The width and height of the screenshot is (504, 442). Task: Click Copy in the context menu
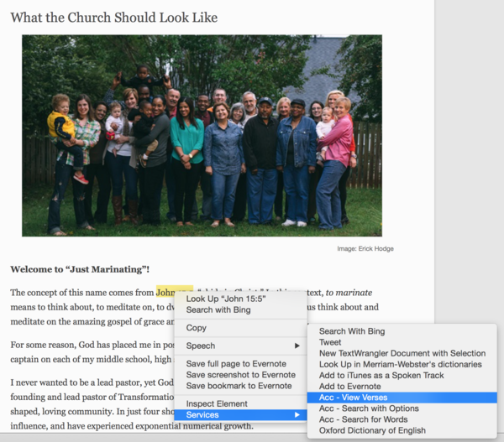click(240, 328)
